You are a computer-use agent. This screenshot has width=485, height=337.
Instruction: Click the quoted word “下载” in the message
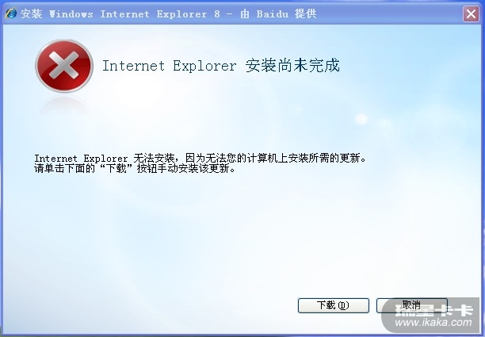tap(116, 169)
